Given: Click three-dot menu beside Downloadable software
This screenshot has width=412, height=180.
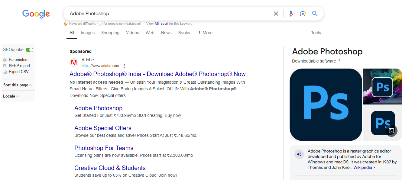Looking at the screenshot, I should point(339,61).
